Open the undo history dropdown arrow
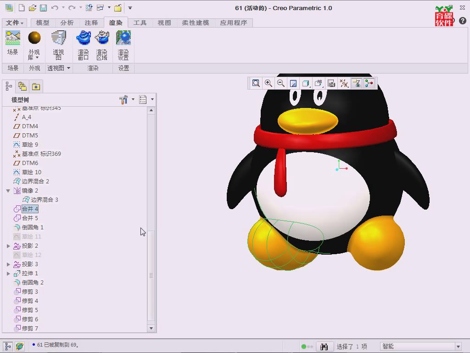470x353 pixels. [x=63, y=8]
